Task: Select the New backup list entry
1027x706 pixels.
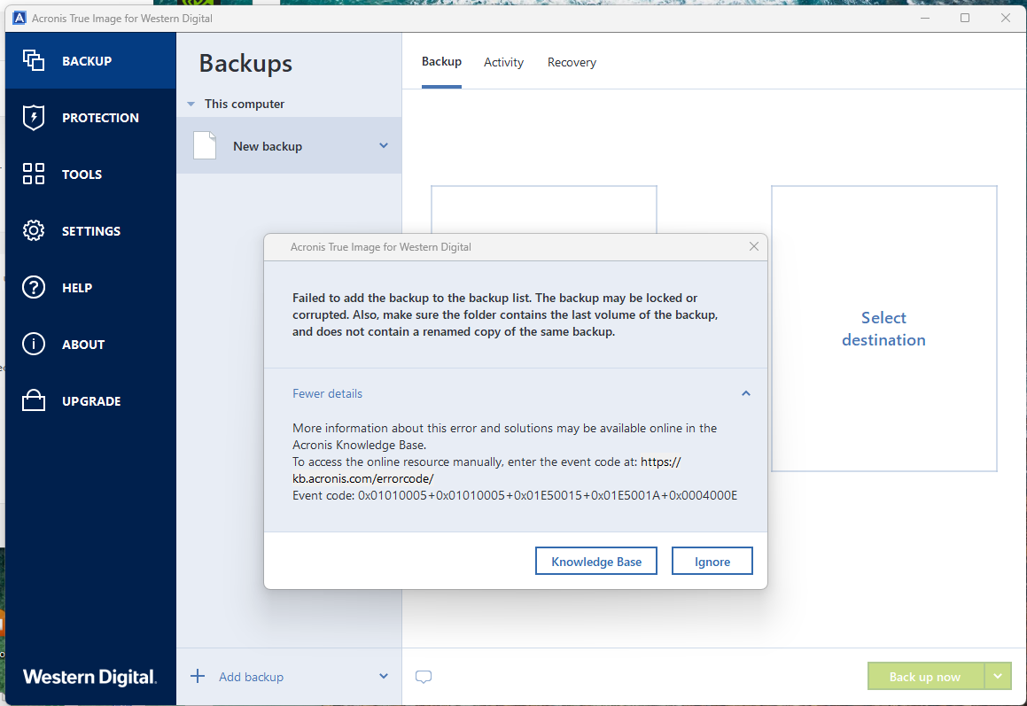Action: point(289,145)
